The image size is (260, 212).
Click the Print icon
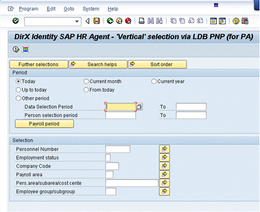coord(141,21)
